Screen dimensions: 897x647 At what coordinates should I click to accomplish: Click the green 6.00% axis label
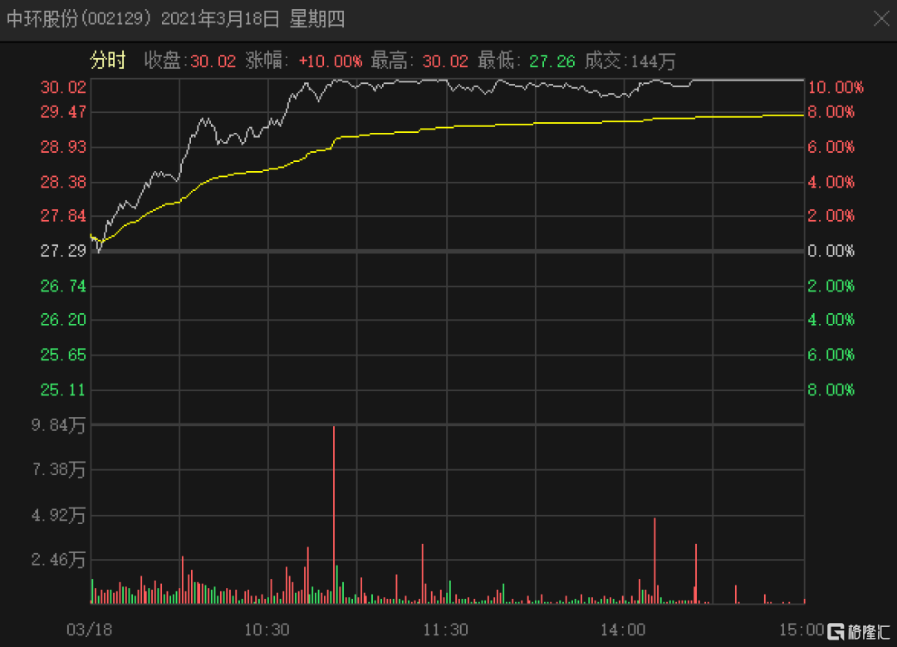(x=831, y=355)
